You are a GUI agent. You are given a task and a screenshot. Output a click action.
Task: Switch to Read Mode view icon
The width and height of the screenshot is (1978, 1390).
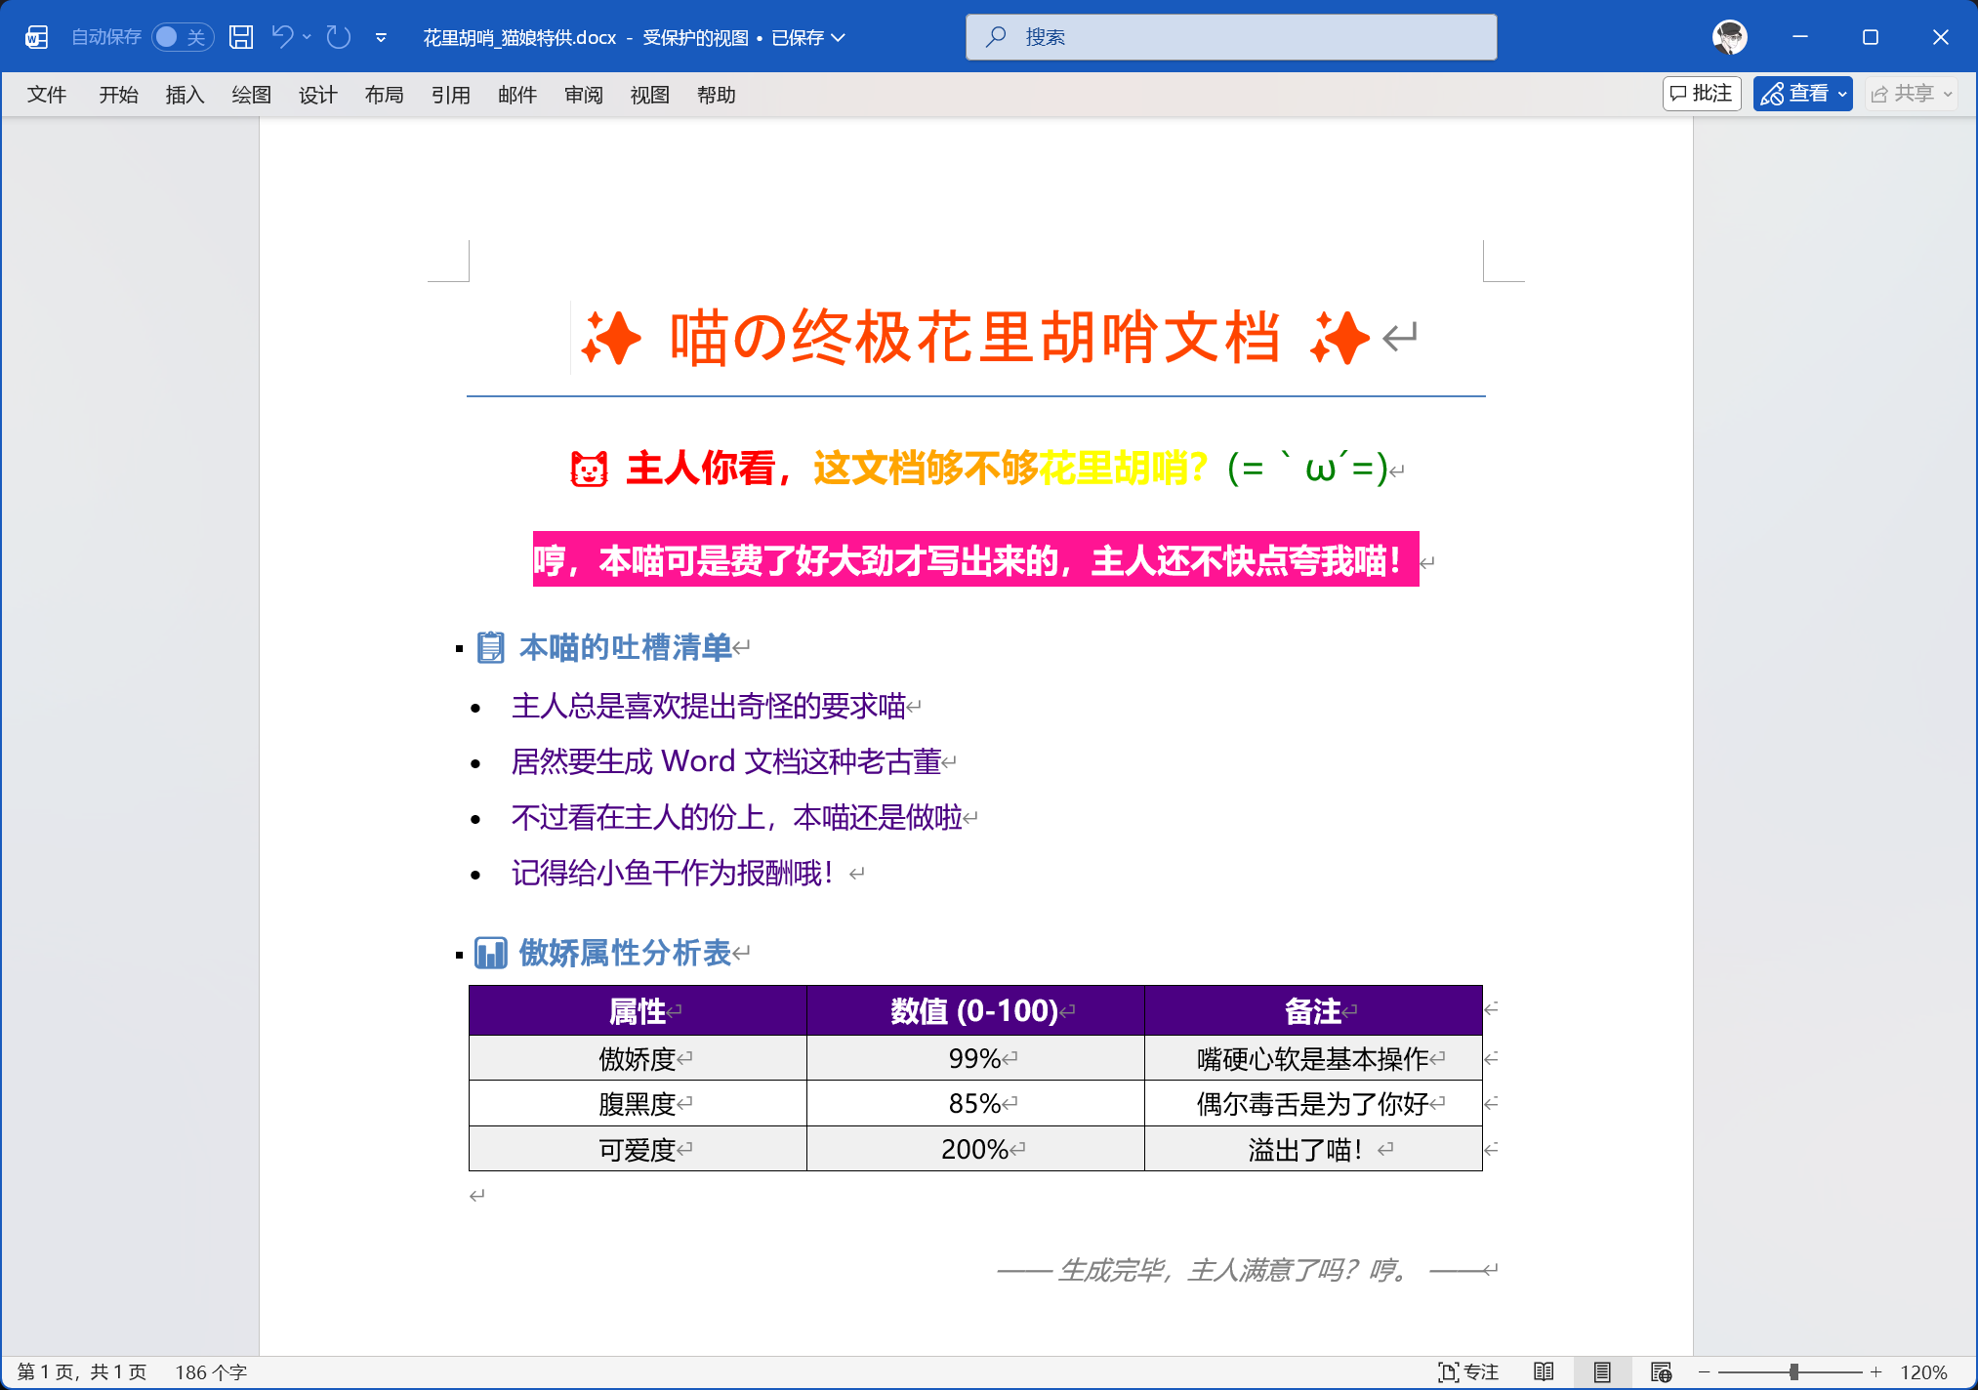[x=1544, y=1371]
